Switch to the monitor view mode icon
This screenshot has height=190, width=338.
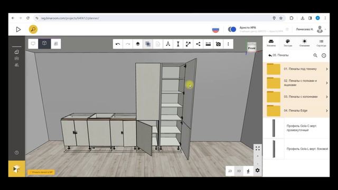pyautogui.click(x=33, y=44)
